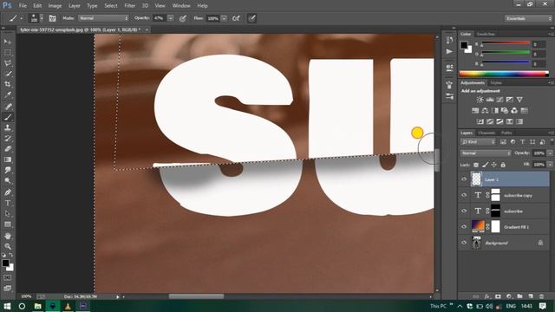Add a Vibrance adjustment

[519, 100]
